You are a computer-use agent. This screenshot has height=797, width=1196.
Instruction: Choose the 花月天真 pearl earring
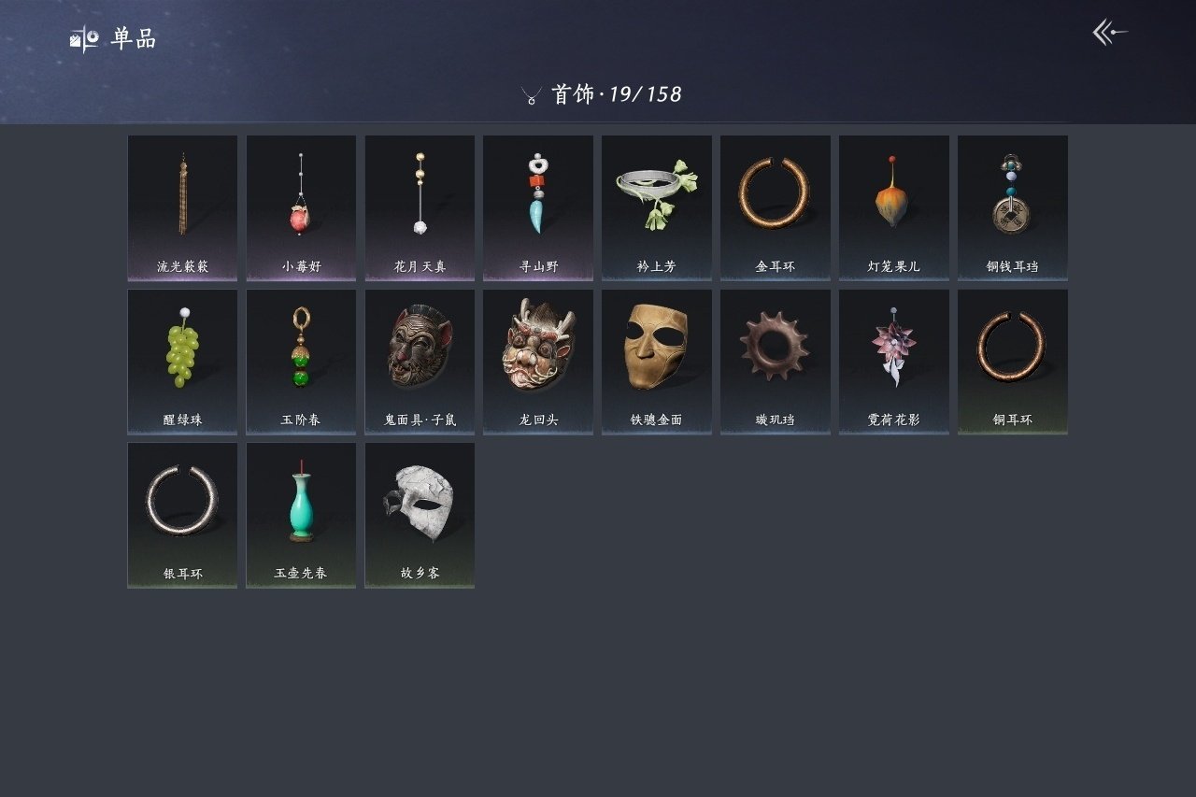[x=420, y=207]
